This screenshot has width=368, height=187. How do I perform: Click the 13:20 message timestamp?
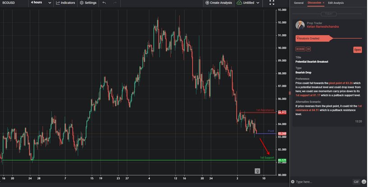[359, 121]
